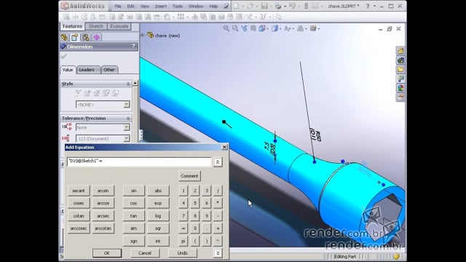Click the status bar yellow tag icon
Viewport: 466px width, 262px height.
(397, 256)
